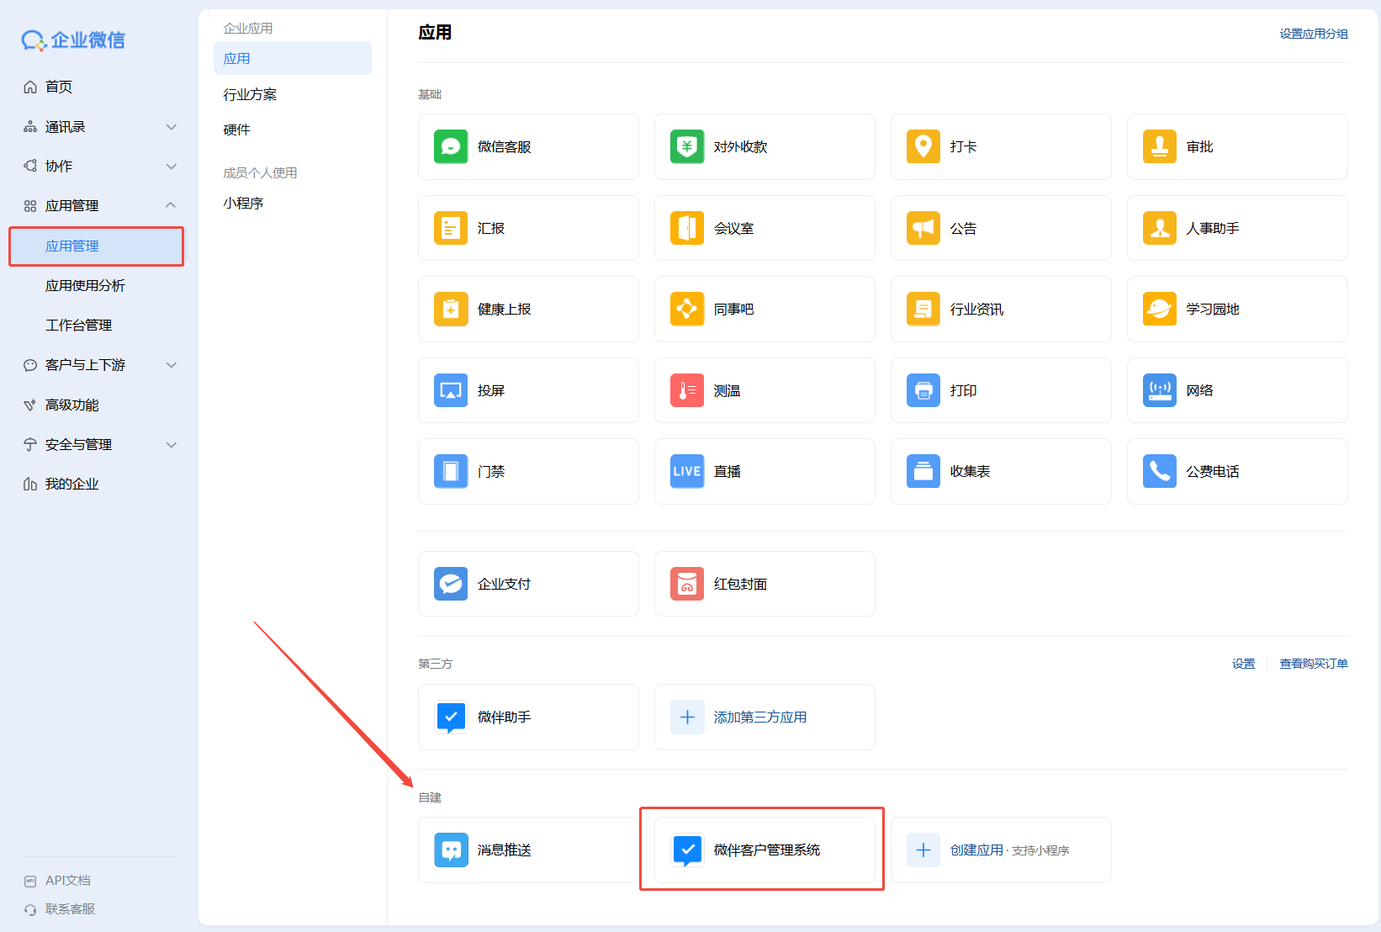Open the 联系客服 link
This screenshot has width=1381, height=932.
click(70, 909)
